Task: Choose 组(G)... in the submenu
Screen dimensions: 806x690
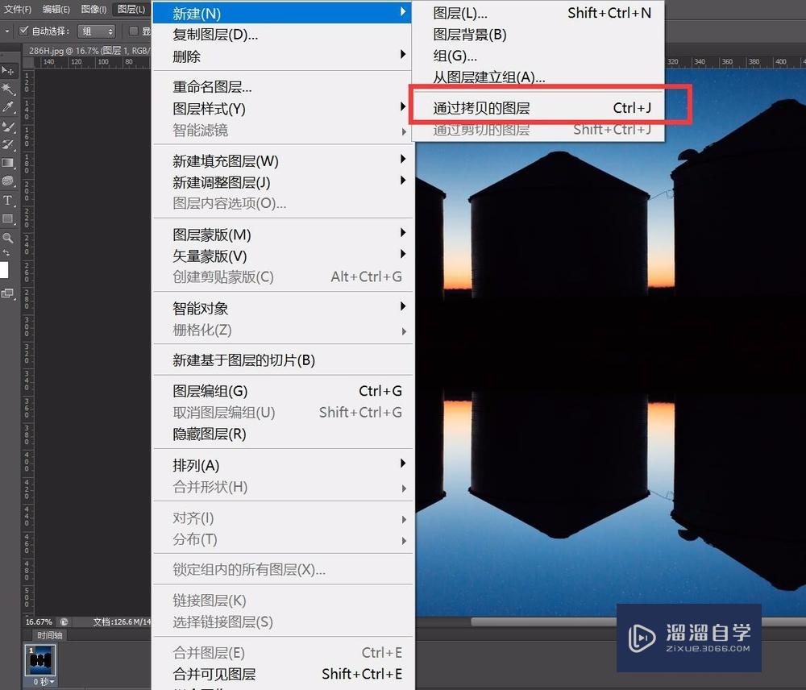Action: 540,56
